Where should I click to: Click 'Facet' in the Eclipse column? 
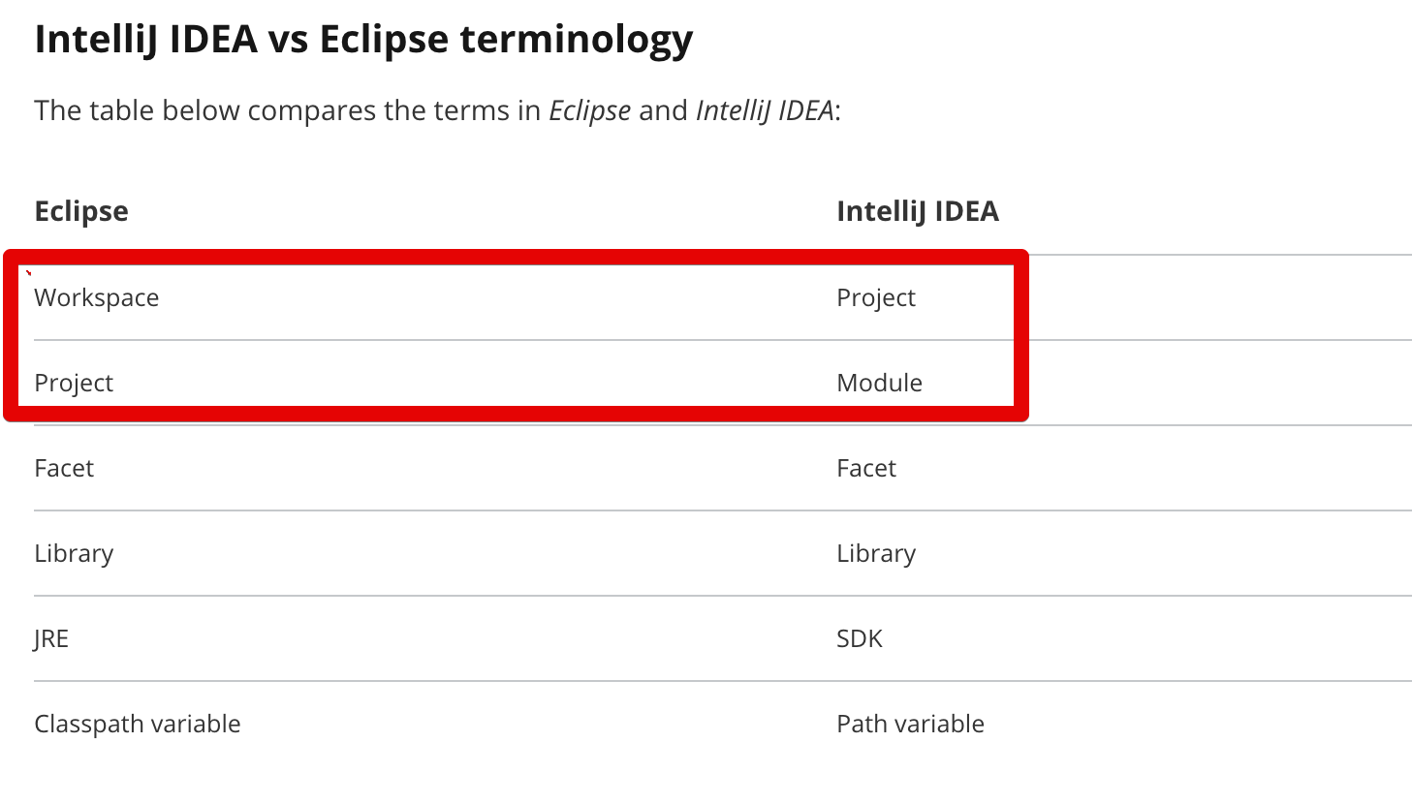(x=64, y=468)
